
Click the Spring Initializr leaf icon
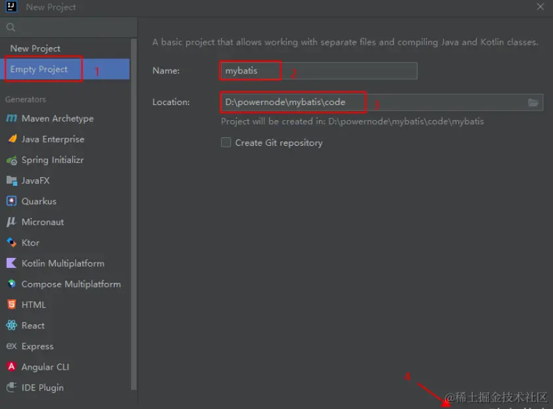[12, 160]
